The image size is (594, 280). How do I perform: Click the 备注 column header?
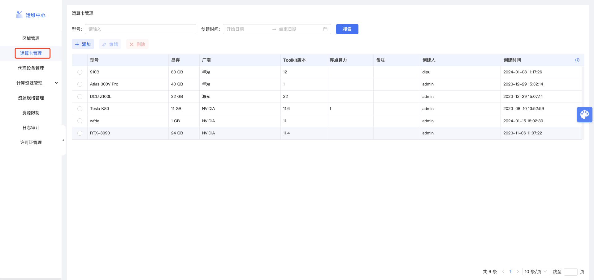[x=397, y=60]
